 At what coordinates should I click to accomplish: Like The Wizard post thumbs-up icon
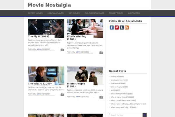point(62,94)
